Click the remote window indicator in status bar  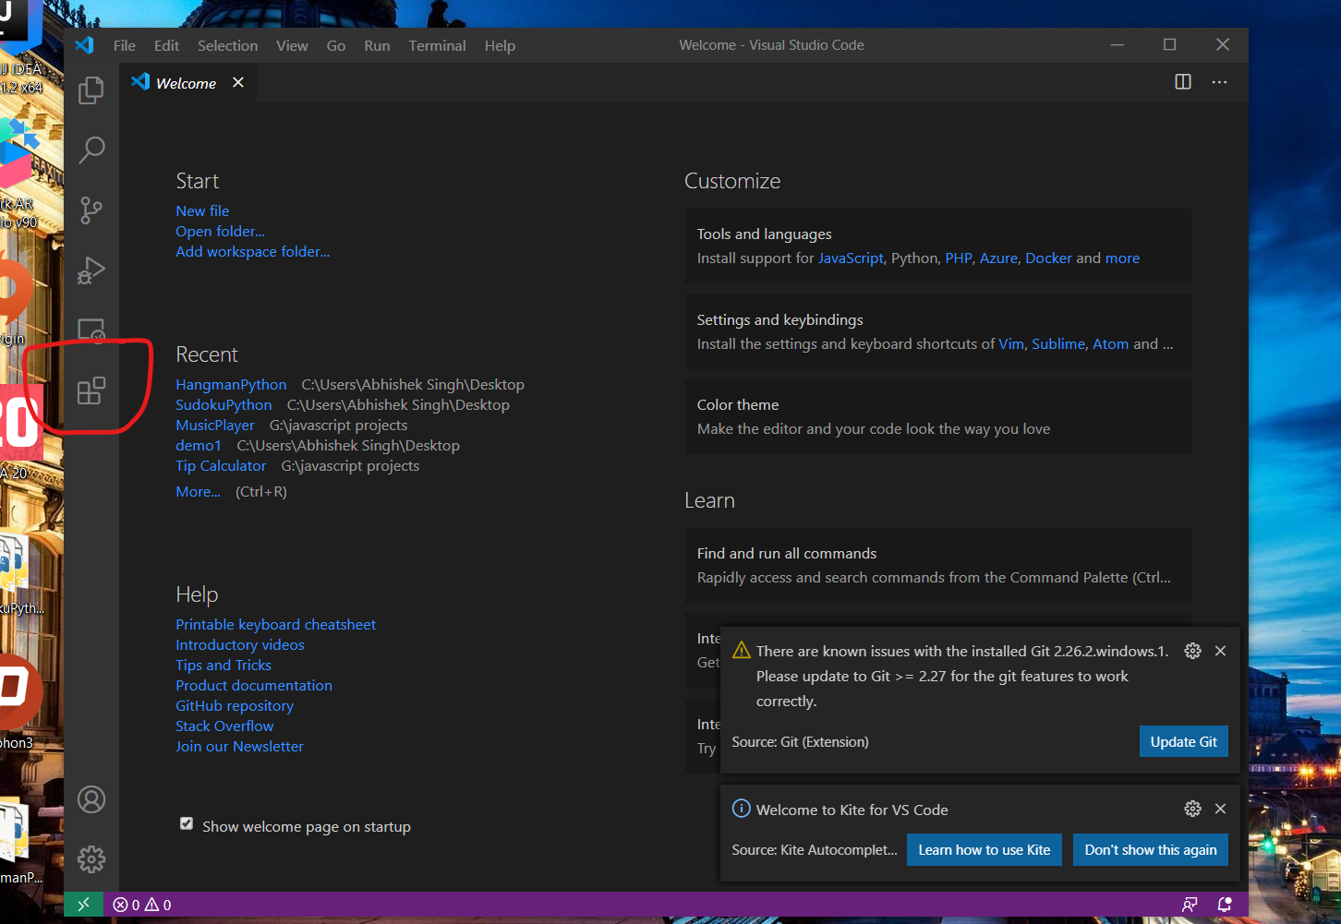tap(84, 905)
